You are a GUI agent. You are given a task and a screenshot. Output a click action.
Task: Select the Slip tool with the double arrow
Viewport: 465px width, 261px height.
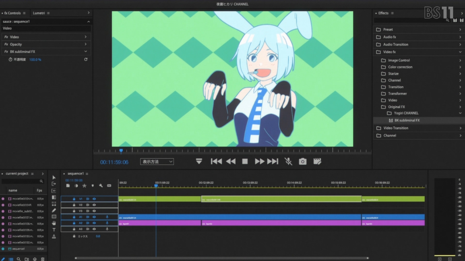[x=54, y=204]
